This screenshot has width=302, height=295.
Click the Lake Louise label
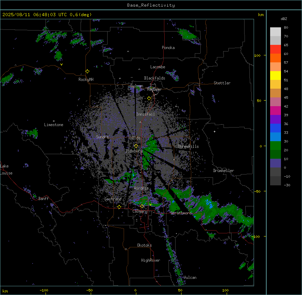pyautogui.click(x=6, y=170)
